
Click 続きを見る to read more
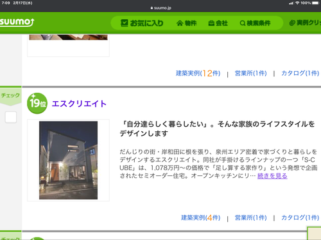click(x=272, y=176)
